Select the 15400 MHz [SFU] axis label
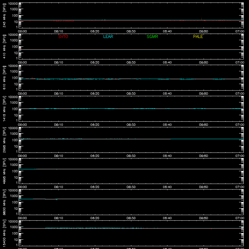The width and height of the screenshot is (249, 249). pos(4,233)
